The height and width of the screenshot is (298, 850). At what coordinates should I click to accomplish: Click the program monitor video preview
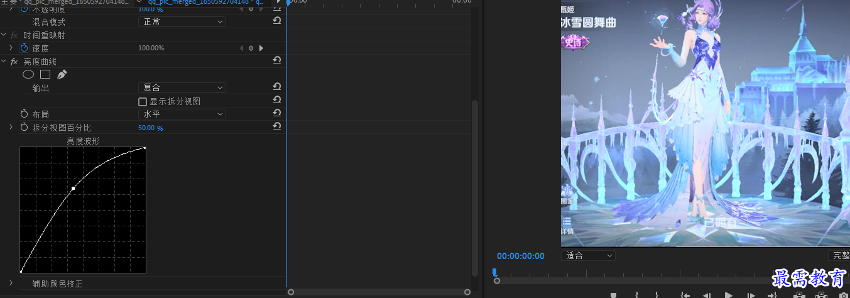(x=706, y=123)
